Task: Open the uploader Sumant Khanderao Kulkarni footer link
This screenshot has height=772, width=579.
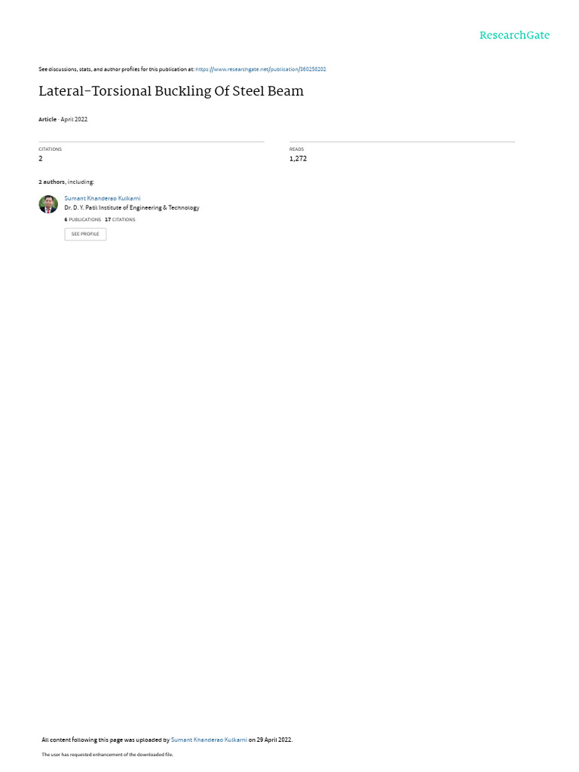Action: click(x=209, y=740)
